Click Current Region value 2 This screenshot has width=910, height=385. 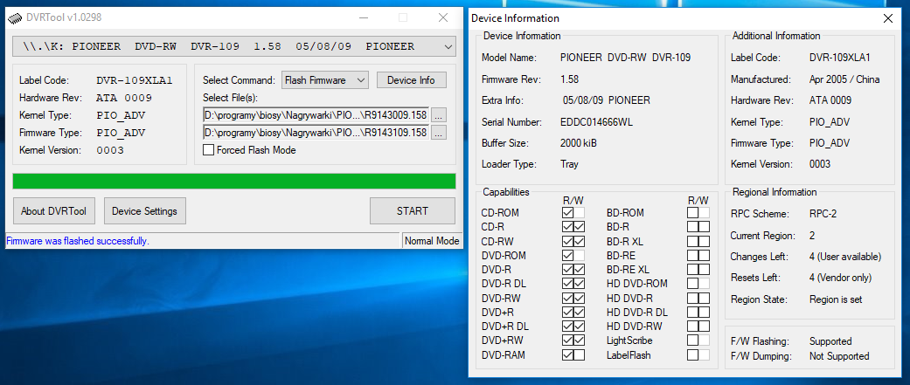tap(812, 236)
